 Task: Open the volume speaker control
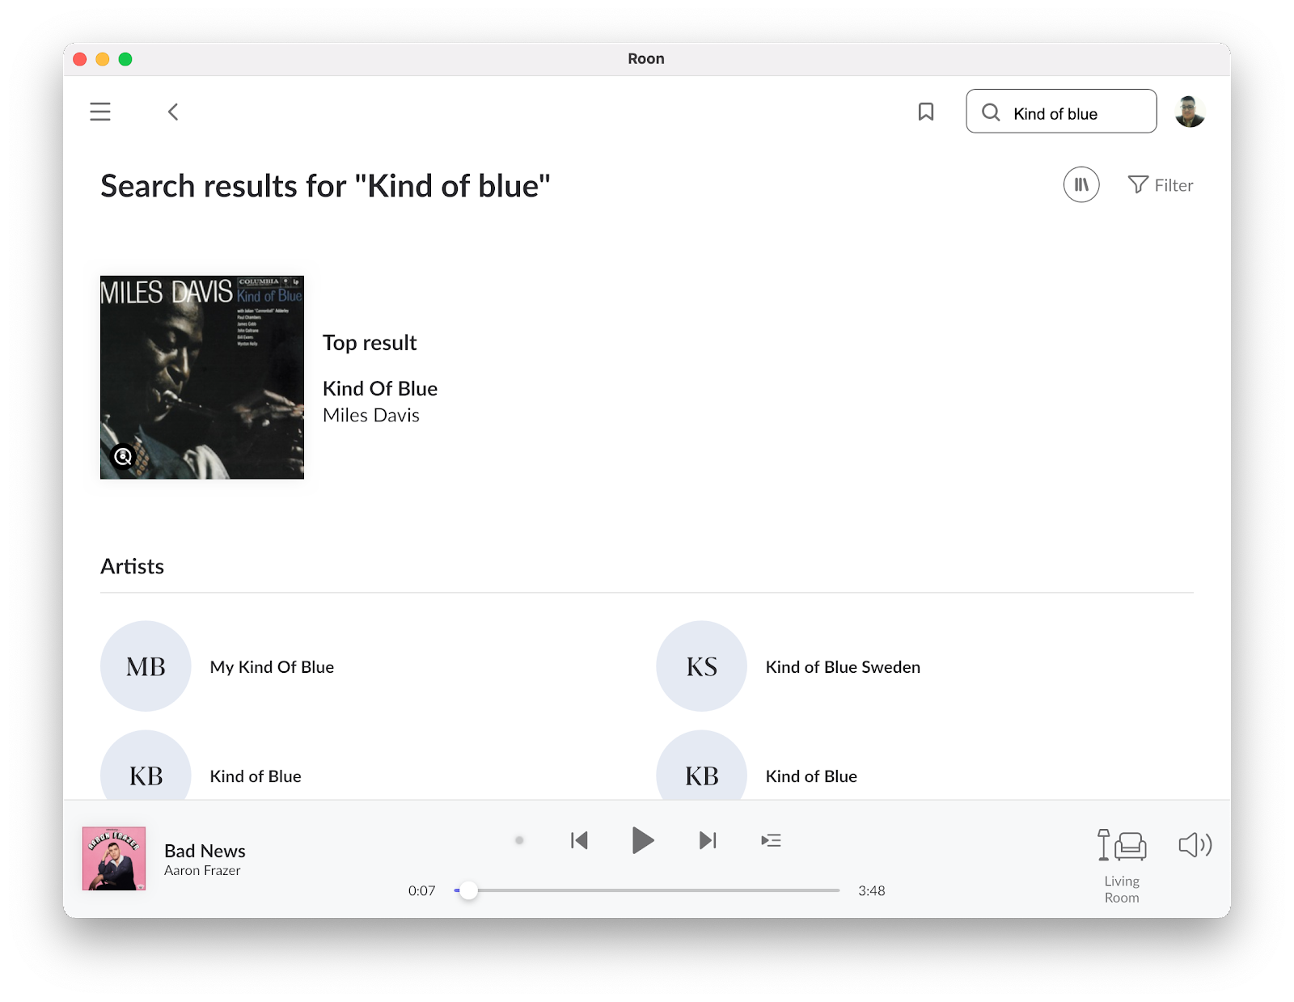1195,845
